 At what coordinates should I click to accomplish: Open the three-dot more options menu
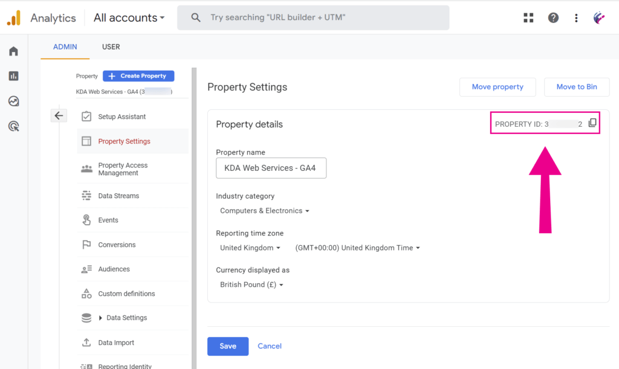(x=576, y=18)
